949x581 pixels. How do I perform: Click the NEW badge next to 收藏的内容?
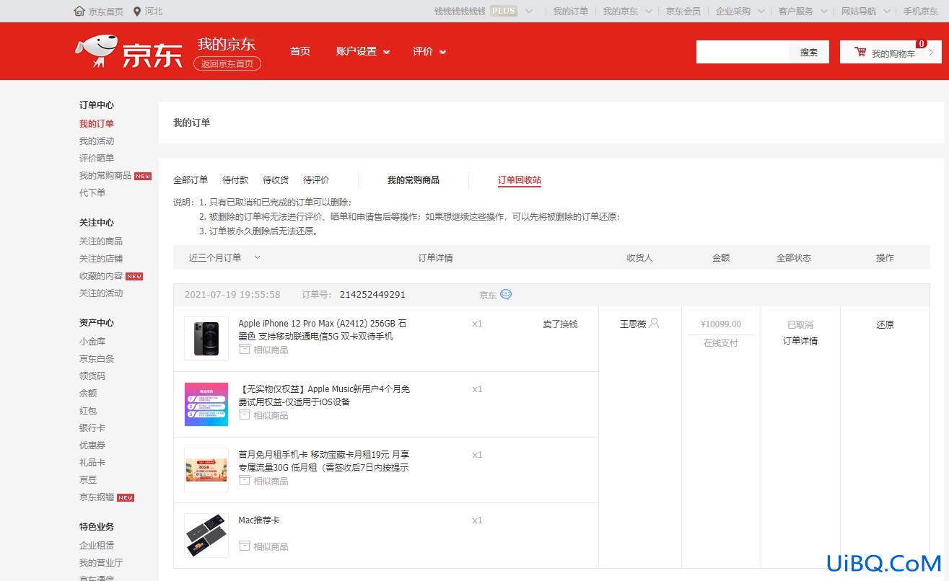click(x=134, y=276)
